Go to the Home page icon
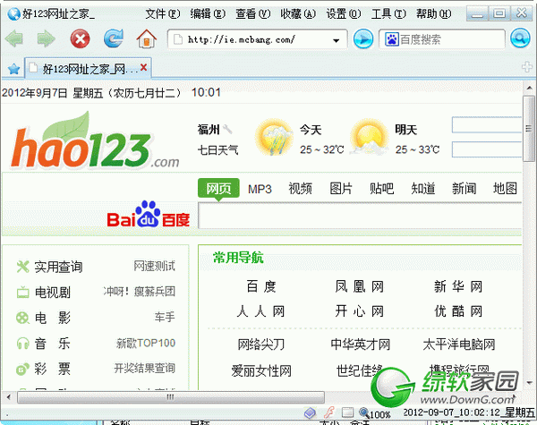The image size is (537, 425). click(147, 38)
